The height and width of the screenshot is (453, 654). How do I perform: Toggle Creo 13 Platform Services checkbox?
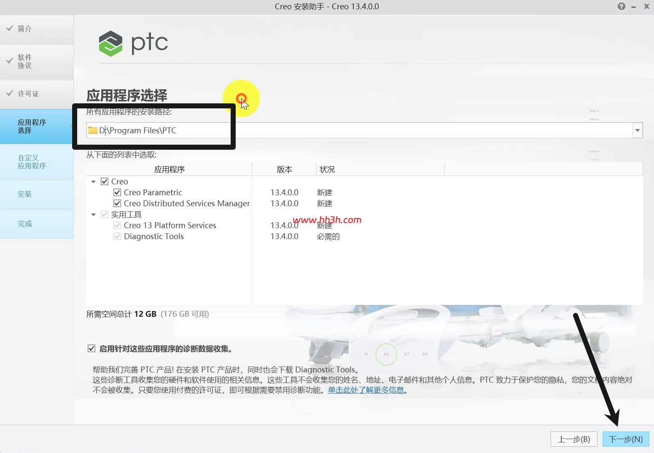tap(117, 225)
